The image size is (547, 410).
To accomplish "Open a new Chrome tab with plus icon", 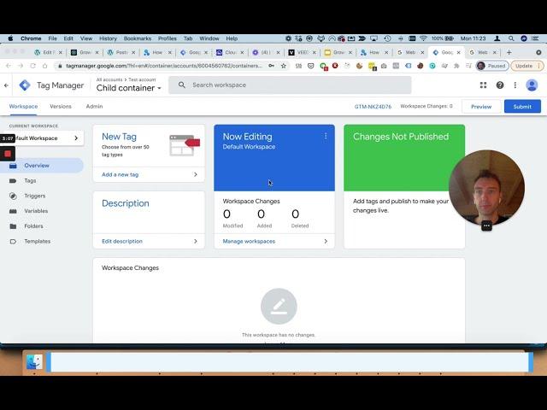I will point(509,52).
